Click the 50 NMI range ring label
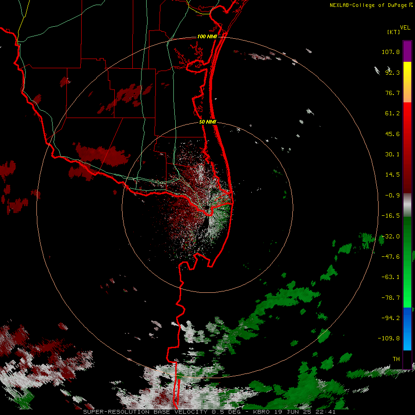415x415 pixels. (x=207, y=122)
